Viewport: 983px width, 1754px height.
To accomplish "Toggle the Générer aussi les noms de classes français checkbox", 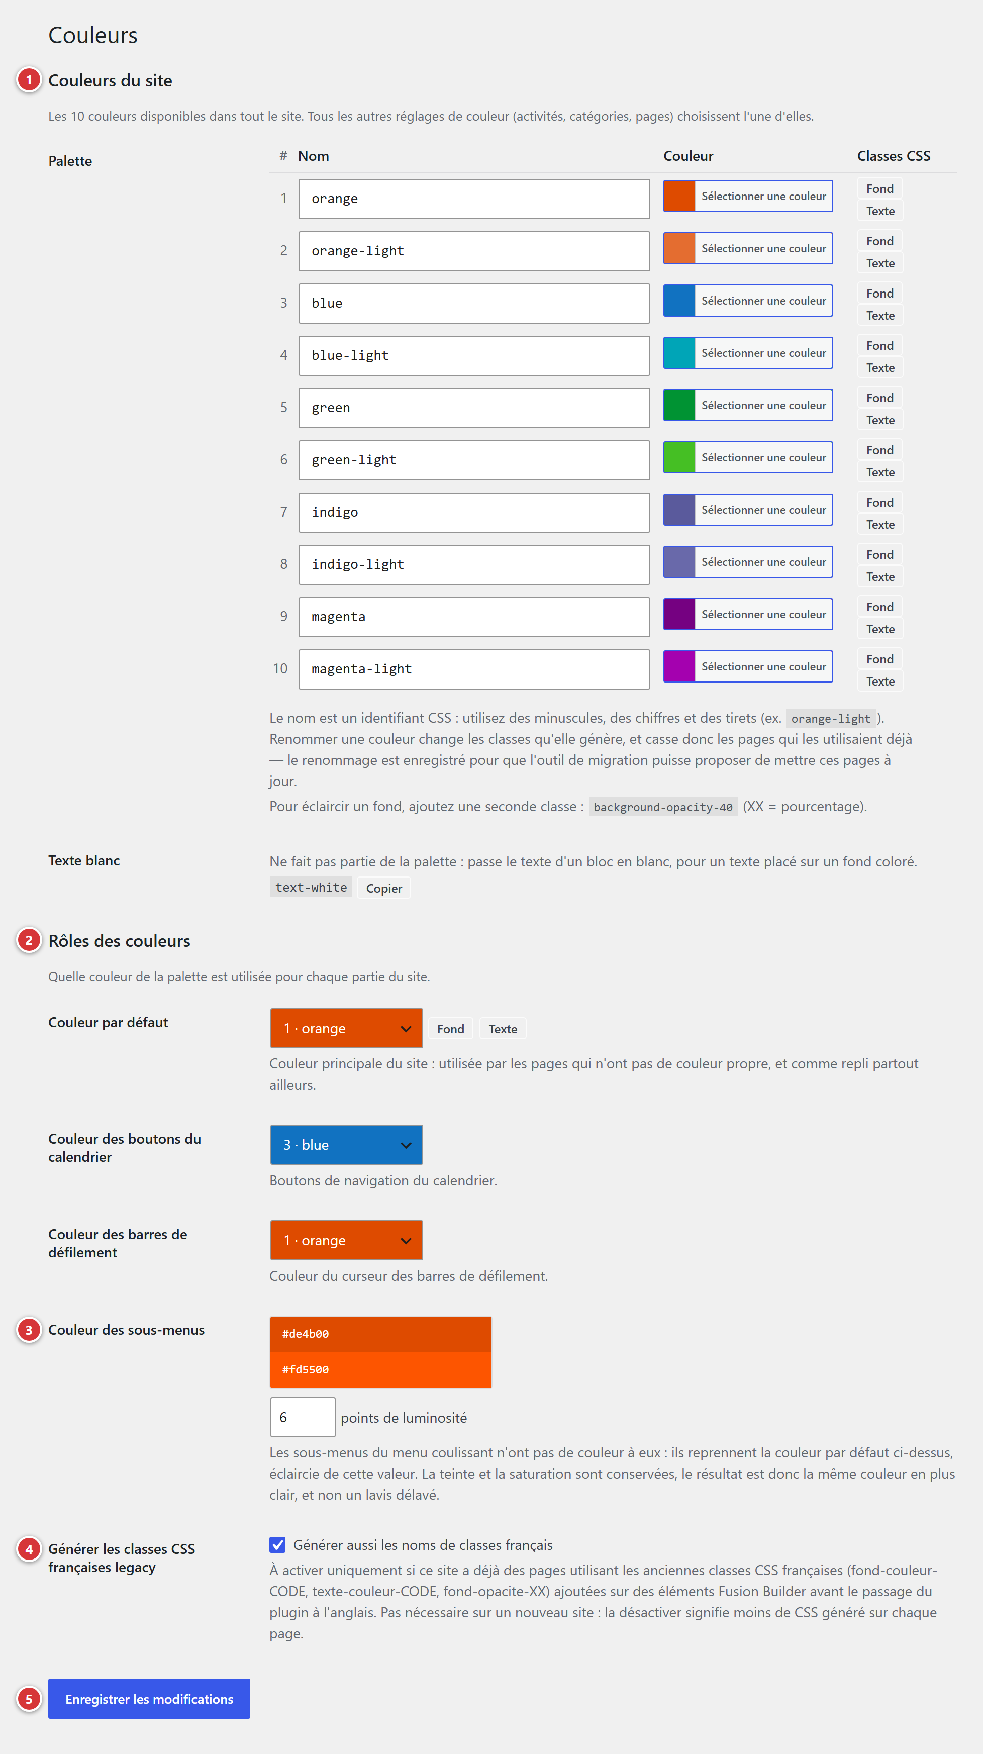I will point(277,1544).
